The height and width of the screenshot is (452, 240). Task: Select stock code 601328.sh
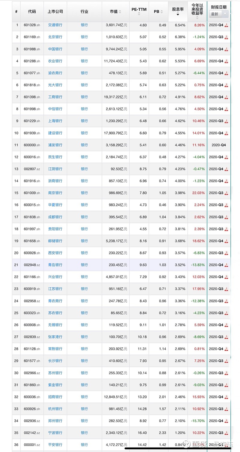[32, 25]
